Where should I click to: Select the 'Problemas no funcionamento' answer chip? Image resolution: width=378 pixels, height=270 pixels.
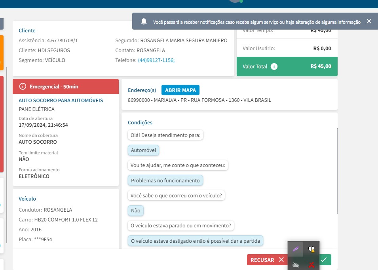165,180
